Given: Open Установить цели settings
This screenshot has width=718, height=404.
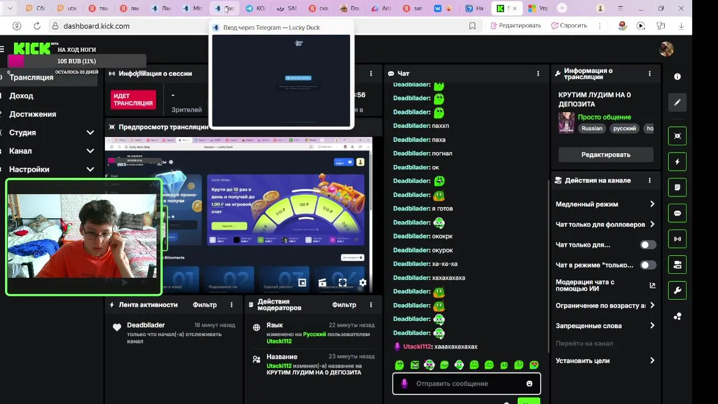Looking at the screenshot, I should click(x=605, y=361).
